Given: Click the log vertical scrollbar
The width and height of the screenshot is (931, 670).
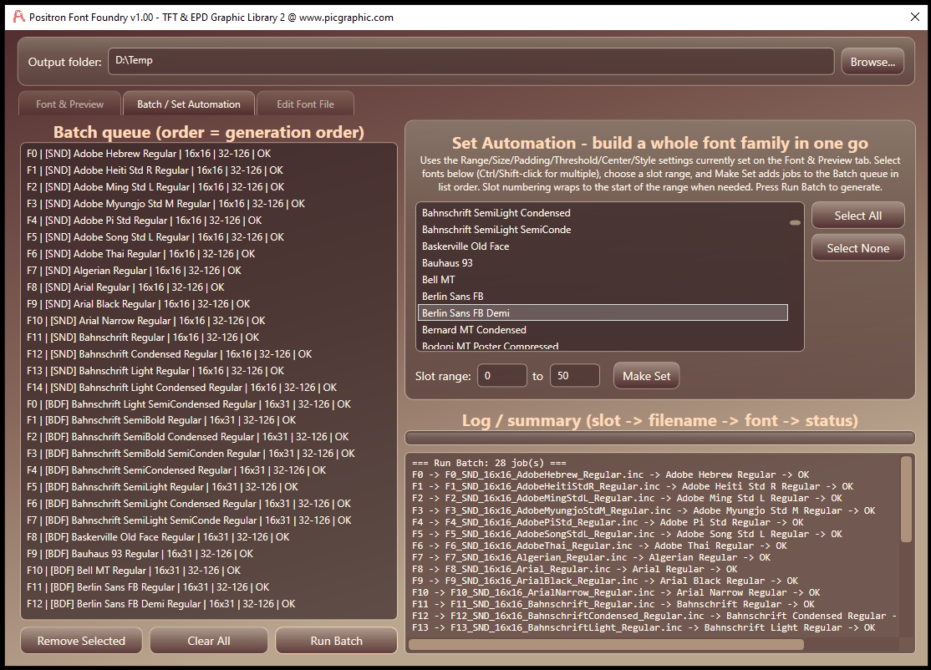Looking at the screenshot, I should pyautogui.click(x=906, y=499).
